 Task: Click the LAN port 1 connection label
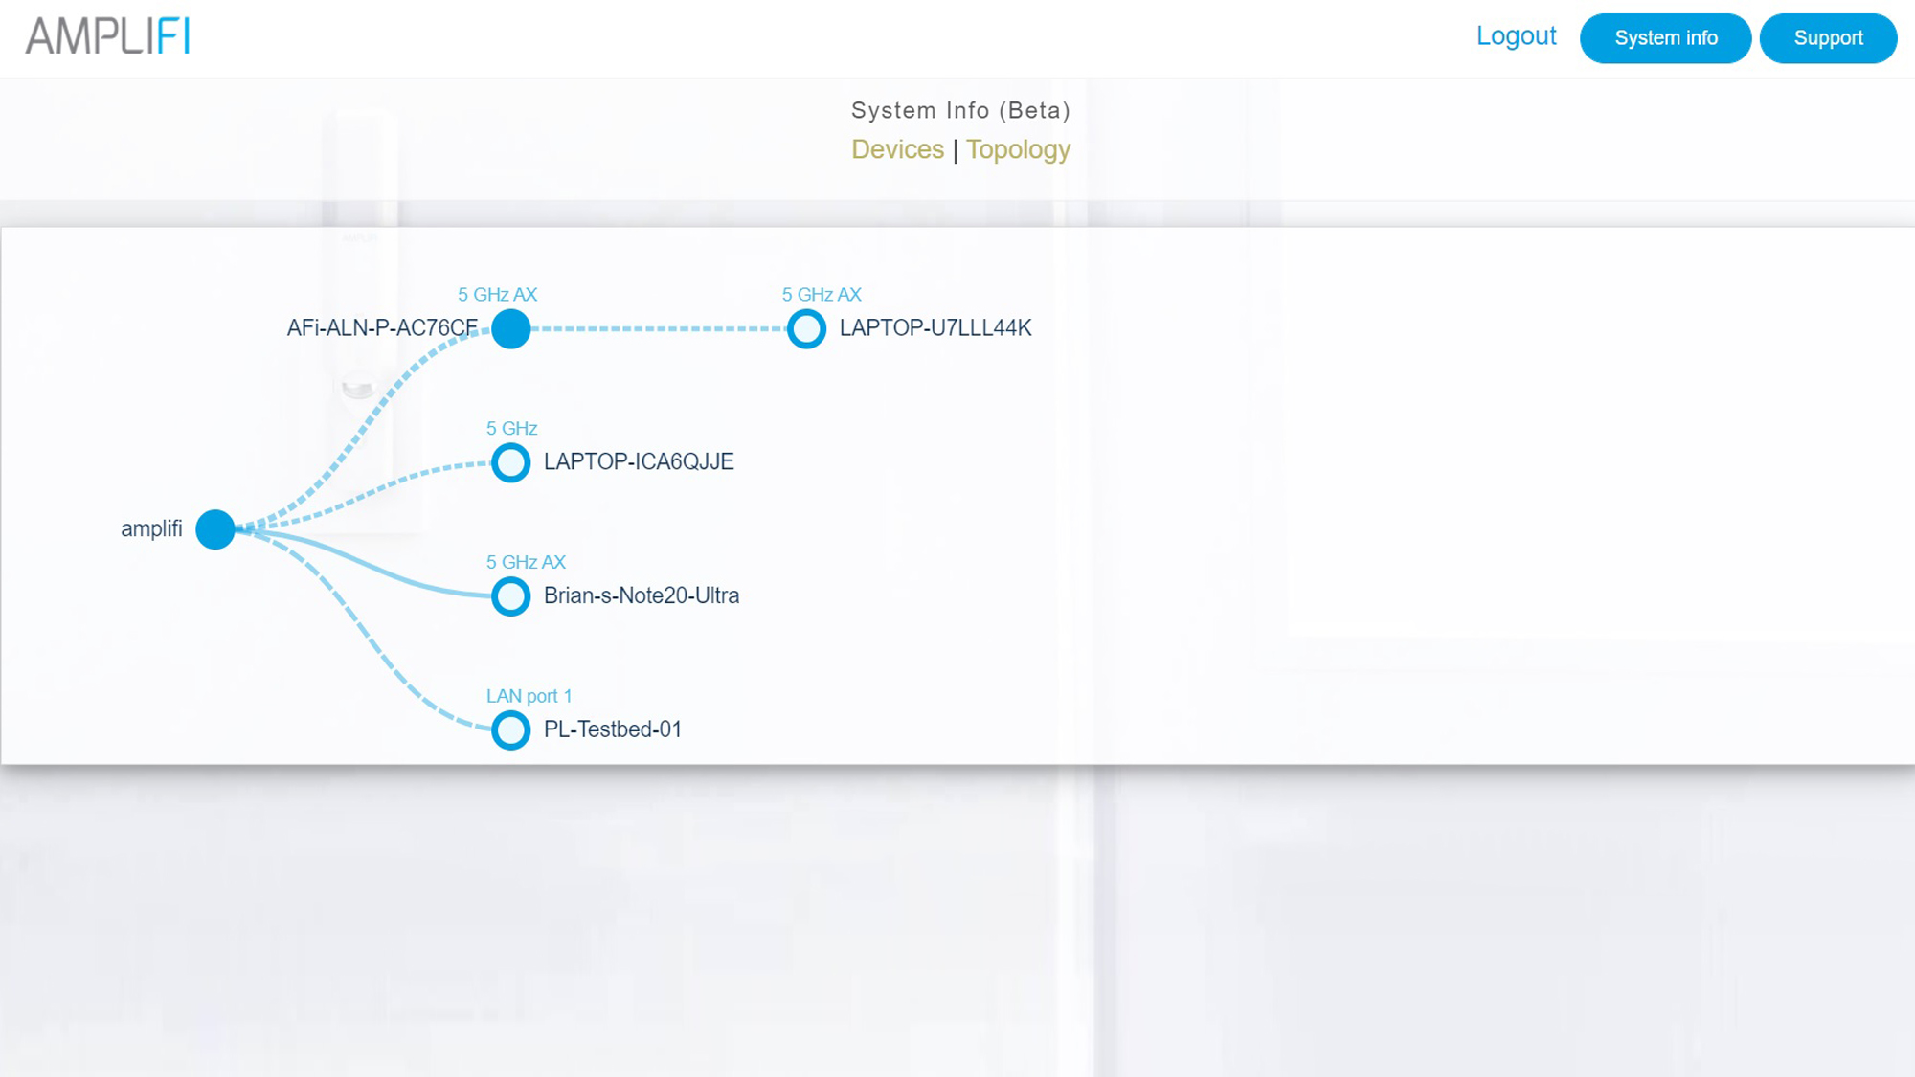click(x=529, y=696)
